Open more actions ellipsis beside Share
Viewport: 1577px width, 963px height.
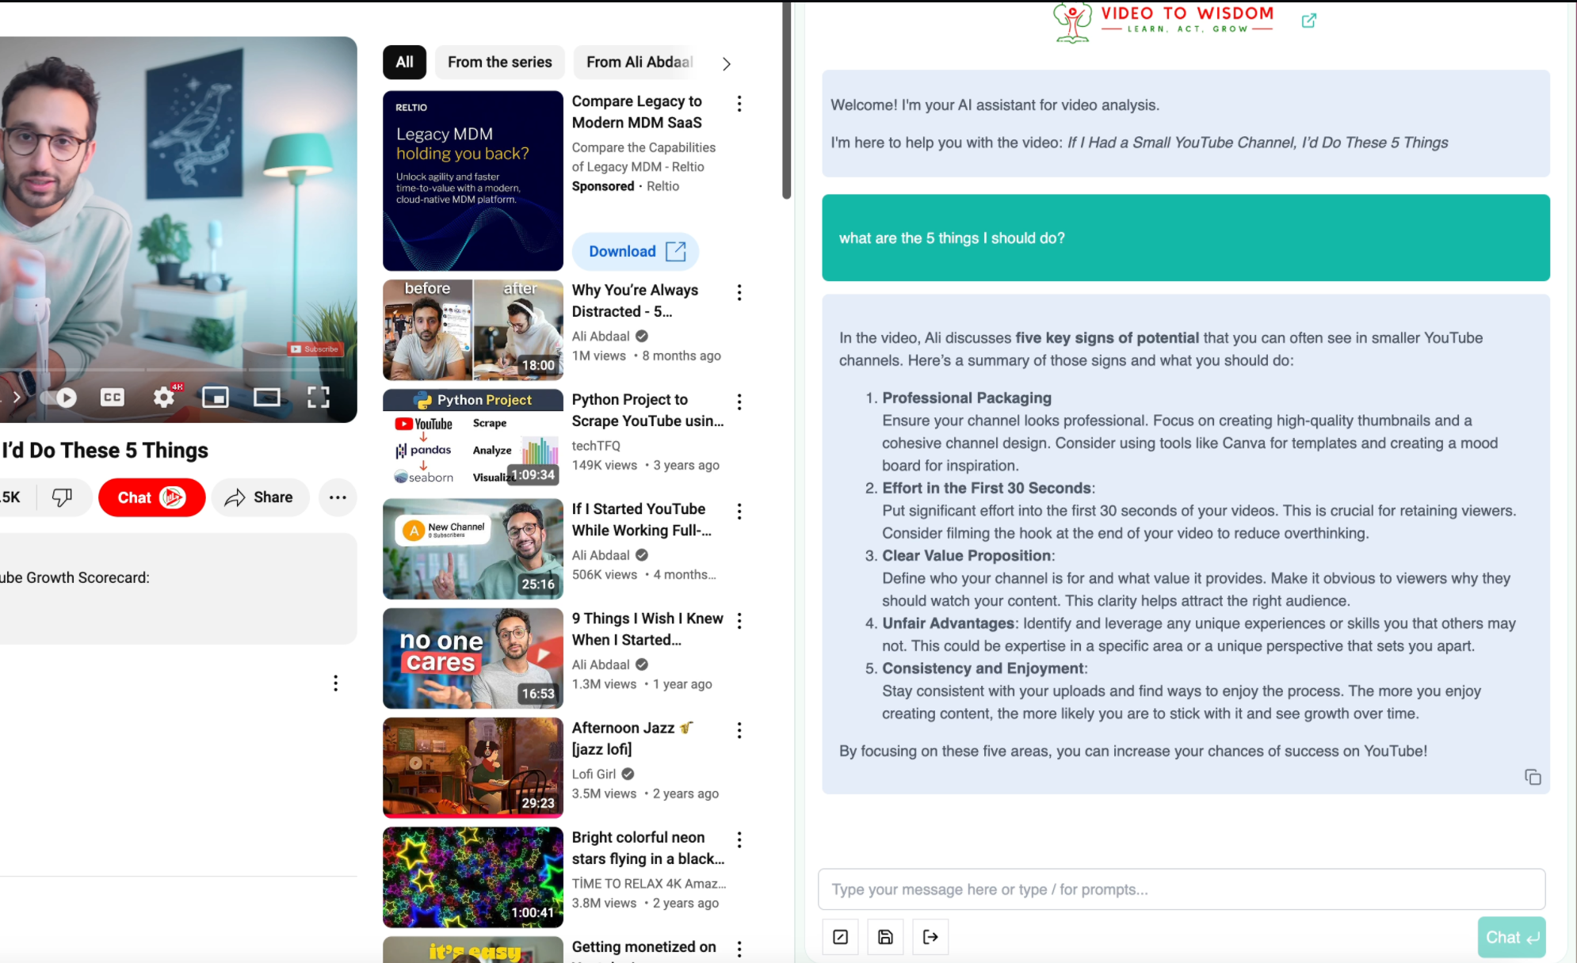pyautogui.click(x=338, y=497)
